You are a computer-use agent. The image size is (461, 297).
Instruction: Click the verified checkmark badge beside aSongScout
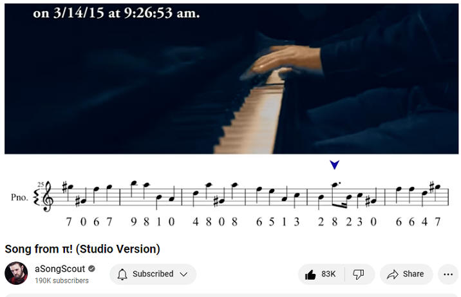click(91, 269)
